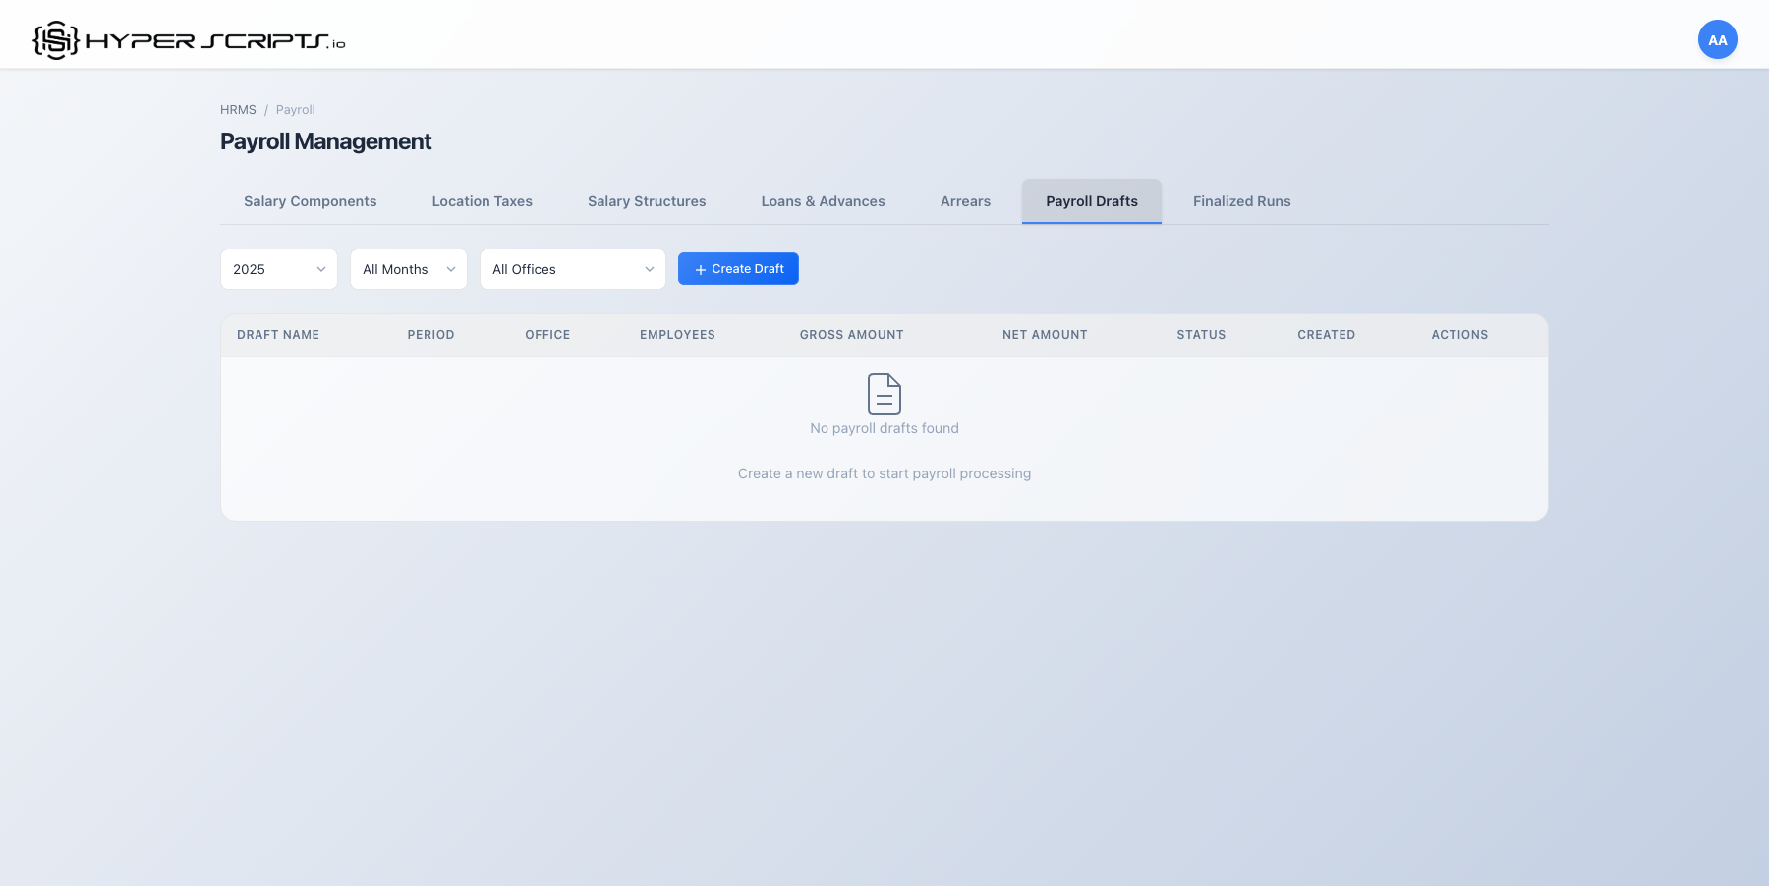
Task: Click the Status column header
Action: coord(1201,335)
